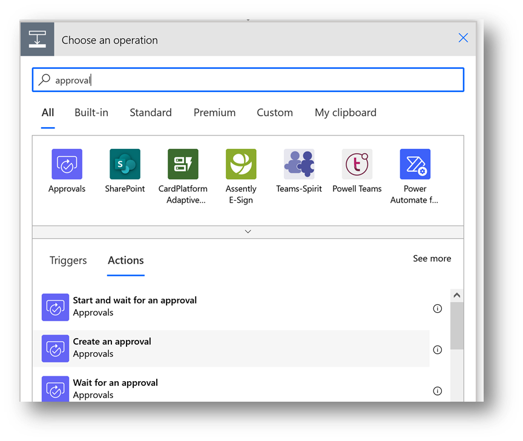Switch to the Triggers tab
This screenshot has height=441, width=523.
pyautogui.click(x=68, y=261)
